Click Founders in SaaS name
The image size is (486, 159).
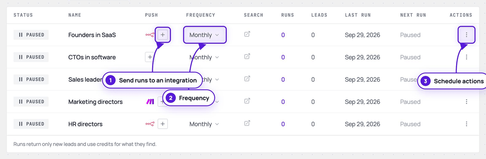[92, 35]
